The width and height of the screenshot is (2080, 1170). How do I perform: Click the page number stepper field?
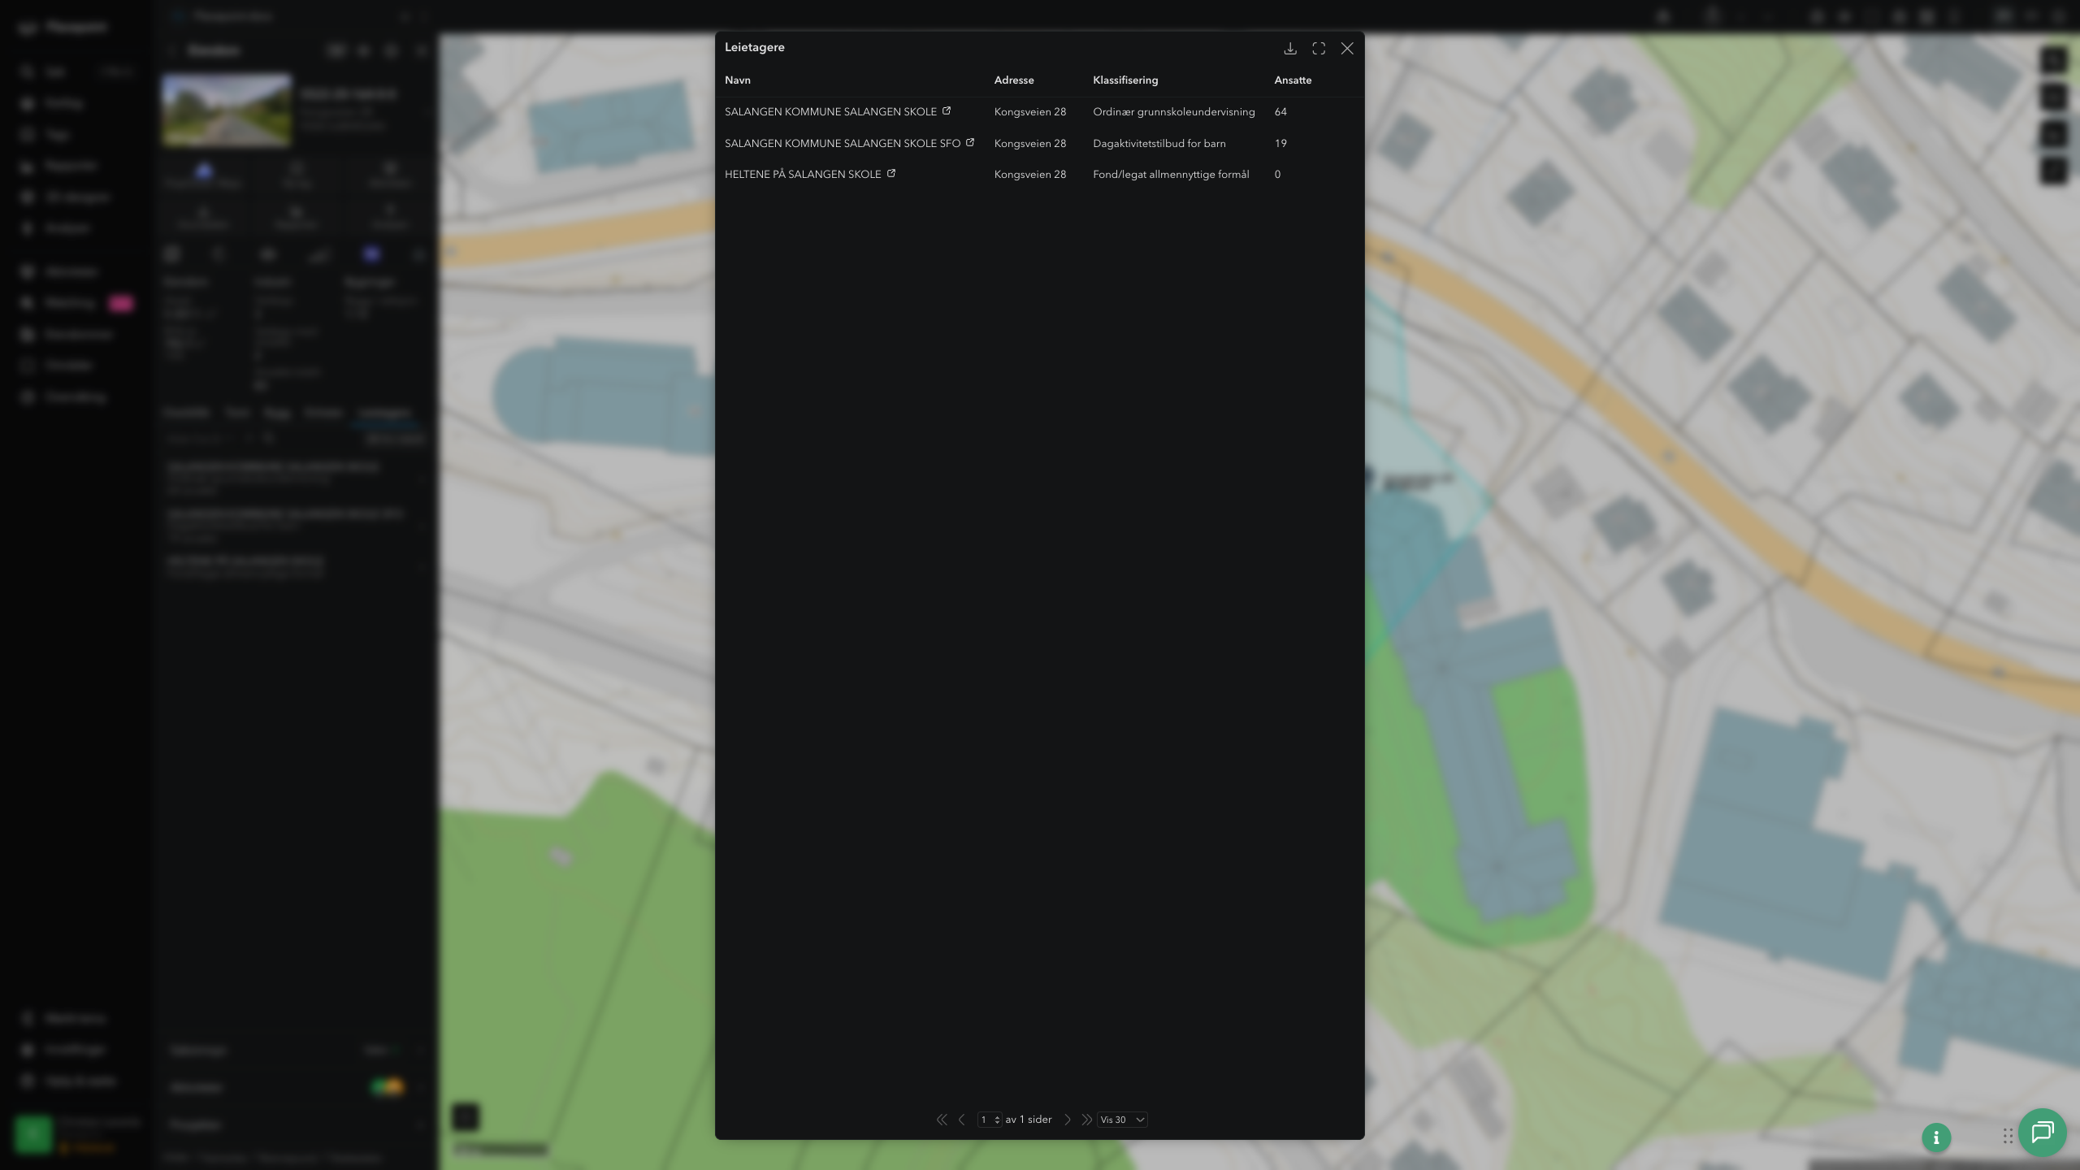990,1120
